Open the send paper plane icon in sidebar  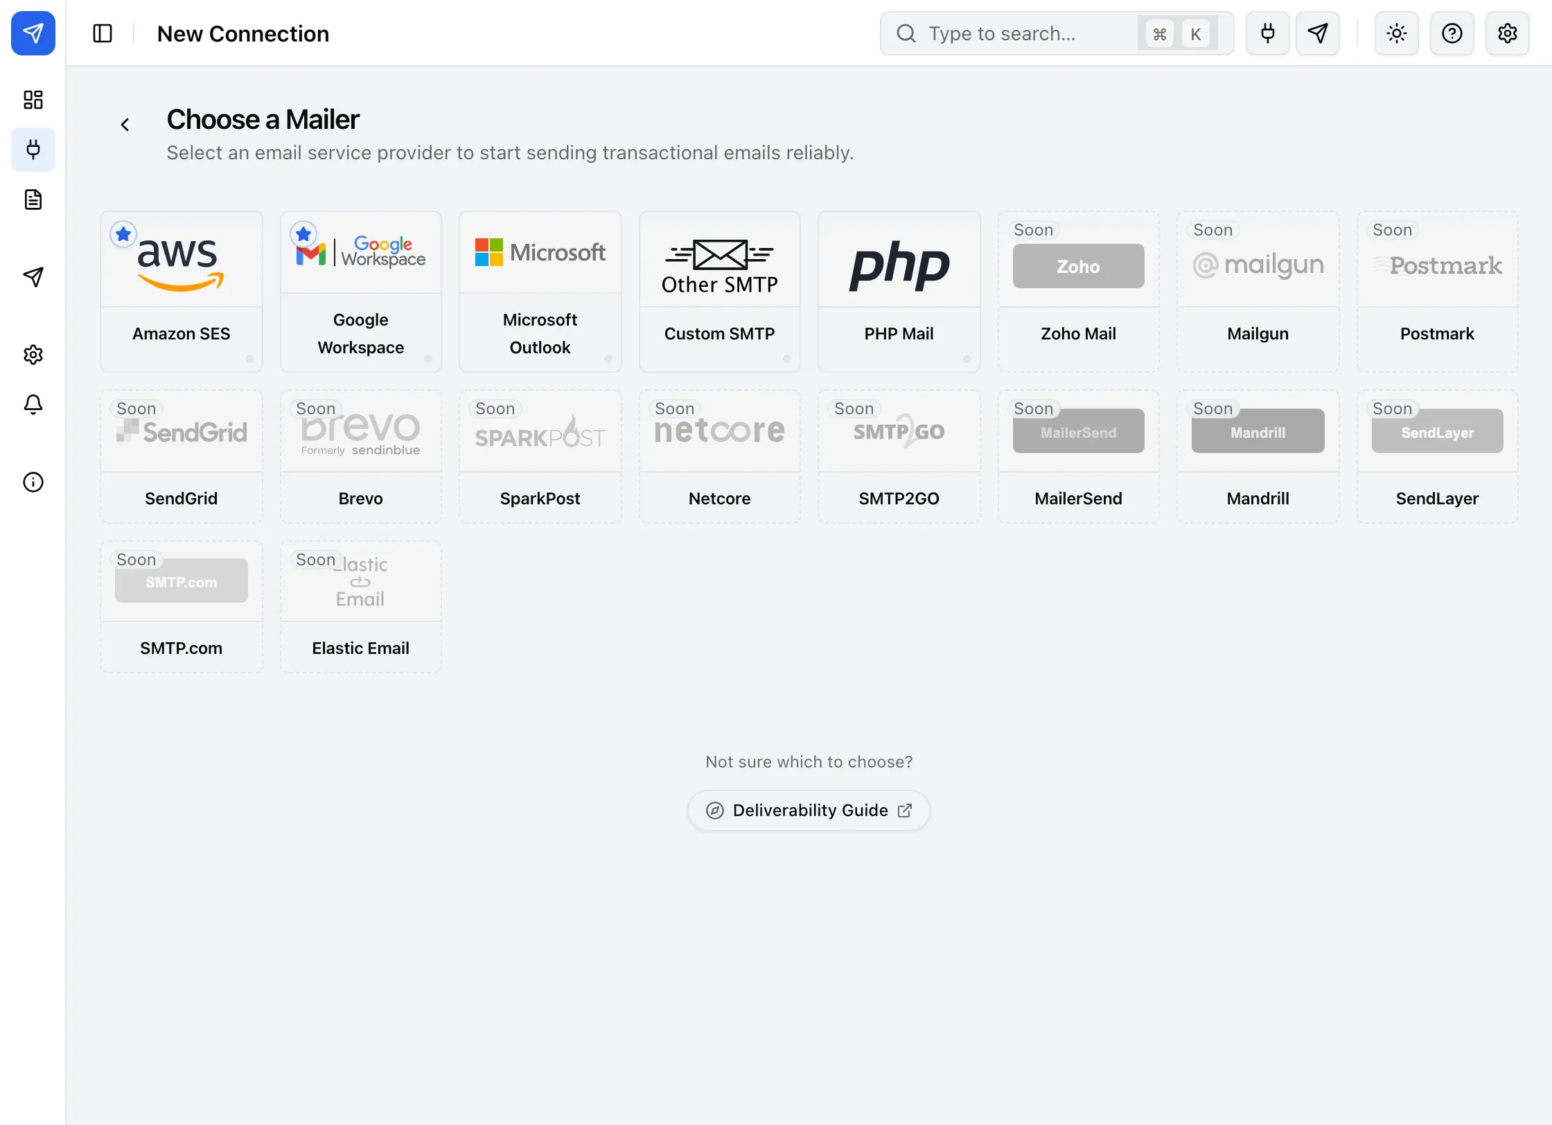tap(33, 277)
